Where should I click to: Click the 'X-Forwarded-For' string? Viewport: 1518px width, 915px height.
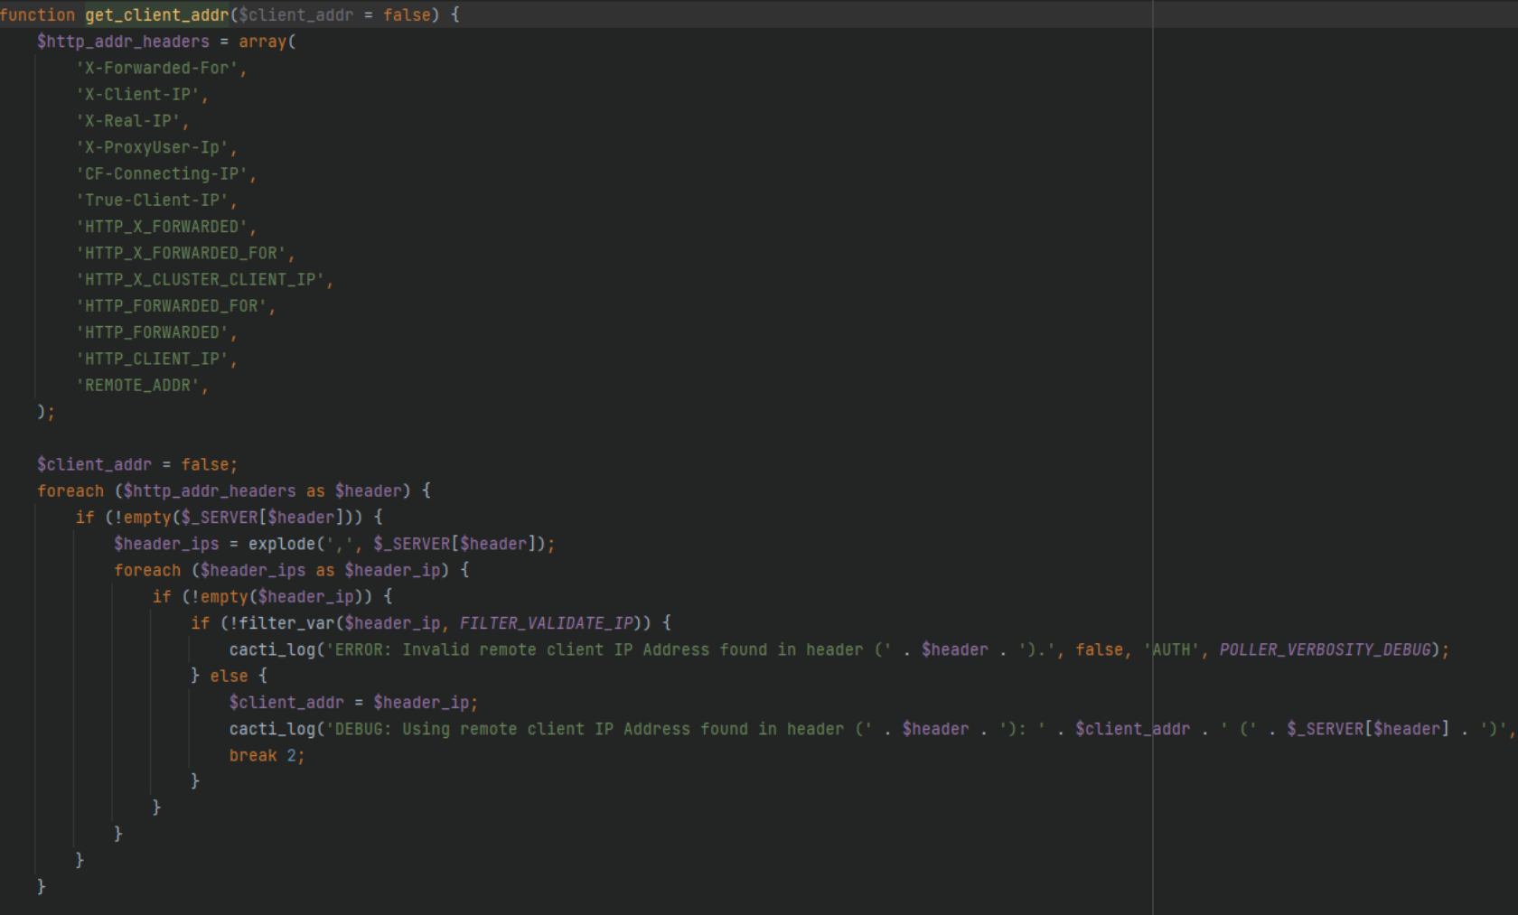156,68
